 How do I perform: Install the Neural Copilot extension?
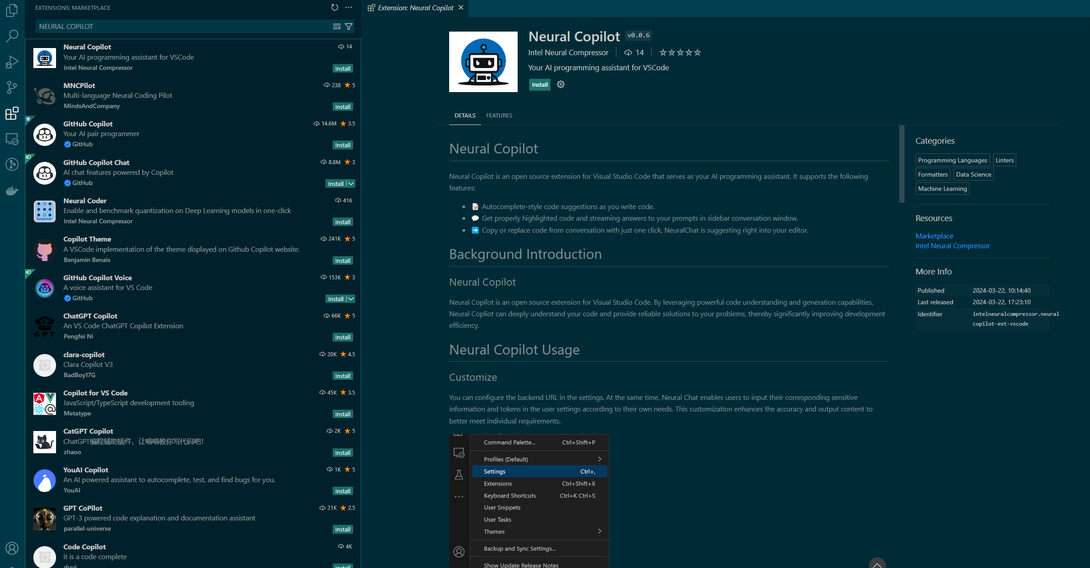coord(539,84)
